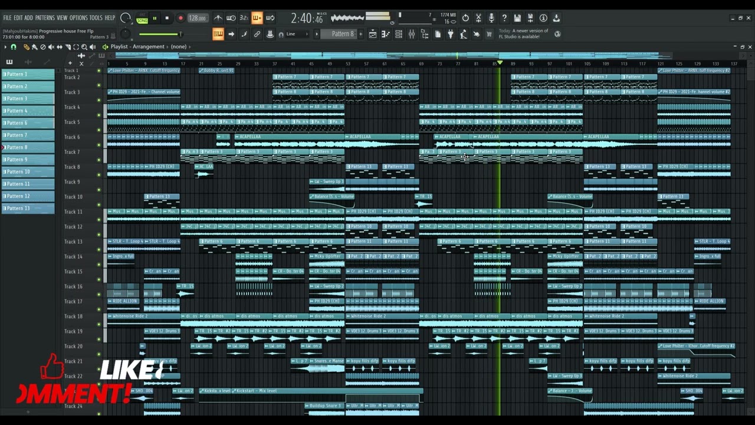
Task: Open the OPTIONS menu
Action: coord(78,18)
